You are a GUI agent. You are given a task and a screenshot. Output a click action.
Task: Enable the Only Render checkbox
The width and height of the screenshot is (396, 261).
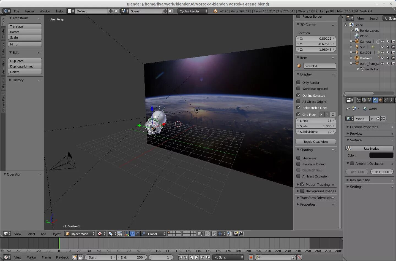point(298,82)
